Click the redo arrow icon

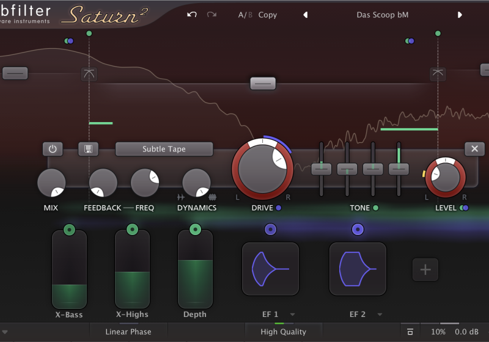[x=211, y=15]
